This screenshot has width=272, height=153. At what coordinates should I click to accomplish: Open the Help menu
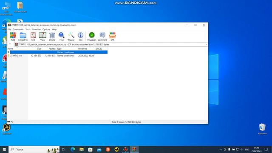click(x=54, y=29)
